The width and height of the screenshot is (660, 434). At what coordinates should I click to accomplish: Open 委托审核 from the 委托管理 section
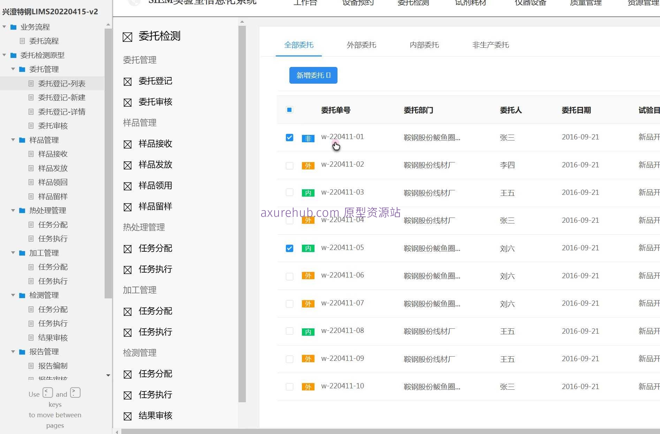pos(155,102)
